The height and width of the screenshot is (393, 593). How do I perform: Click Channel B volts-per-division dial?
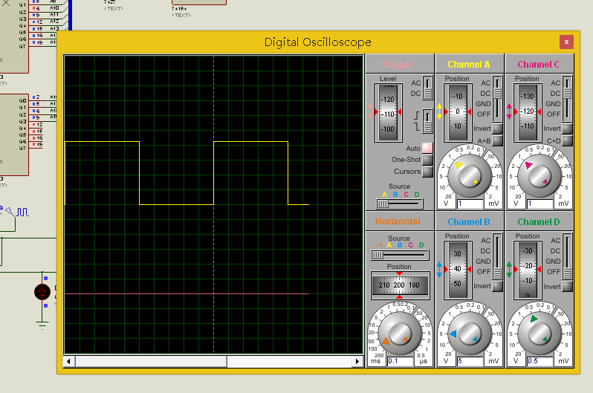pos(470,334)
